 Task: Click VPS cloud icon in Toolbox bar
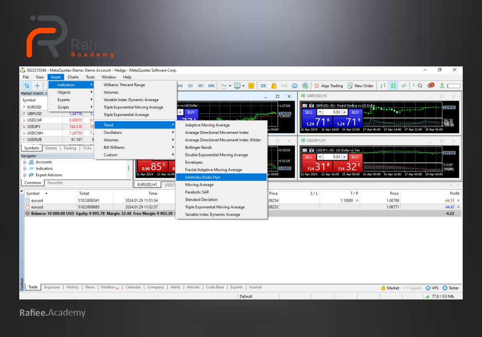click(x=432, y=288)
